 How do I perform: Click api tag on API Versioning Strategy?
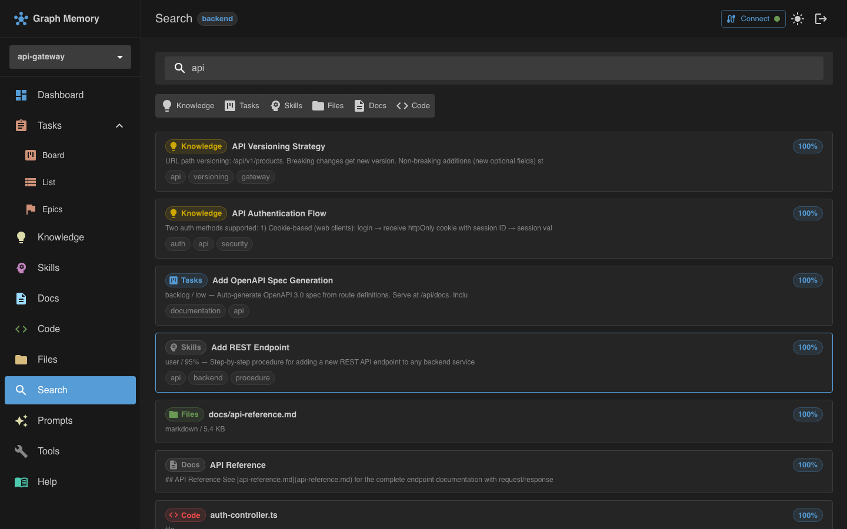pos(175,177)
